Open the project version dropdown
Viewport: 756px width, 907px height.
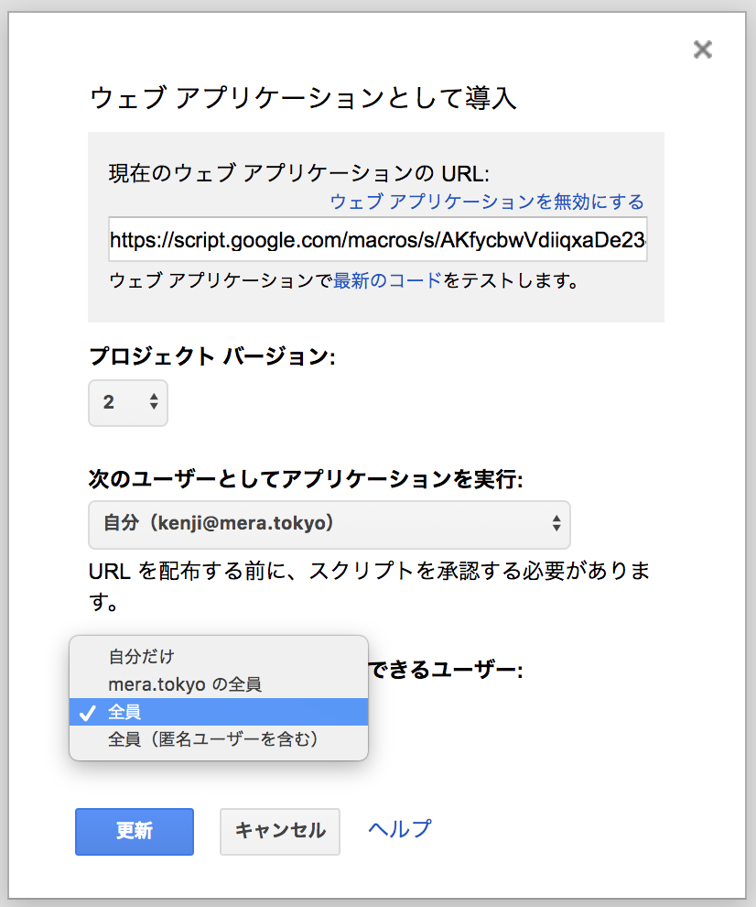coord(127,403)
